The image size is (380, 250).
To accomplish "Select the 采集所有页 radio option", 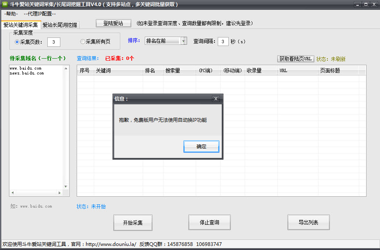I will [83, 42].
